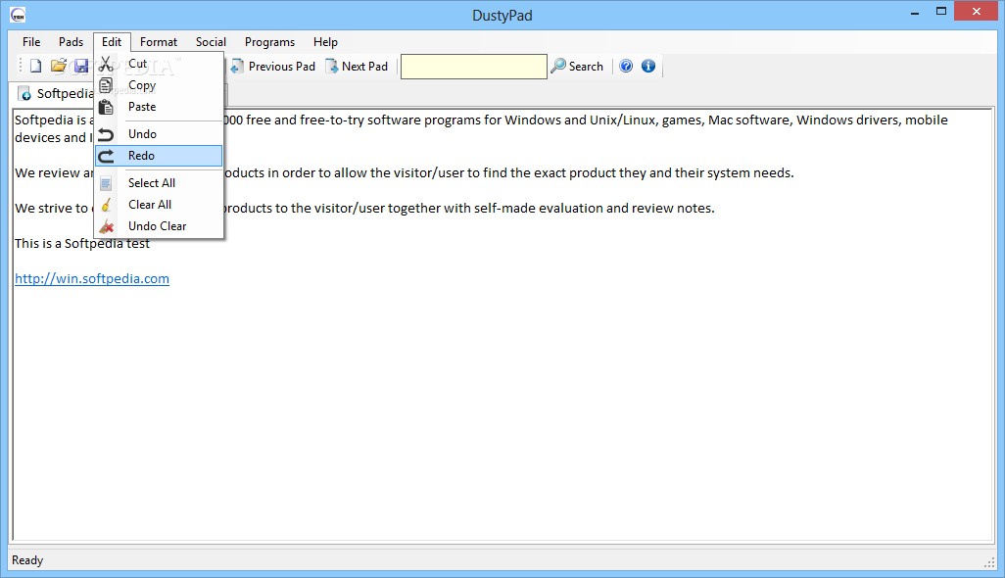Click the Softpedia tab page icon
The width and height of the screenshot is (1005, 578).
24,94
